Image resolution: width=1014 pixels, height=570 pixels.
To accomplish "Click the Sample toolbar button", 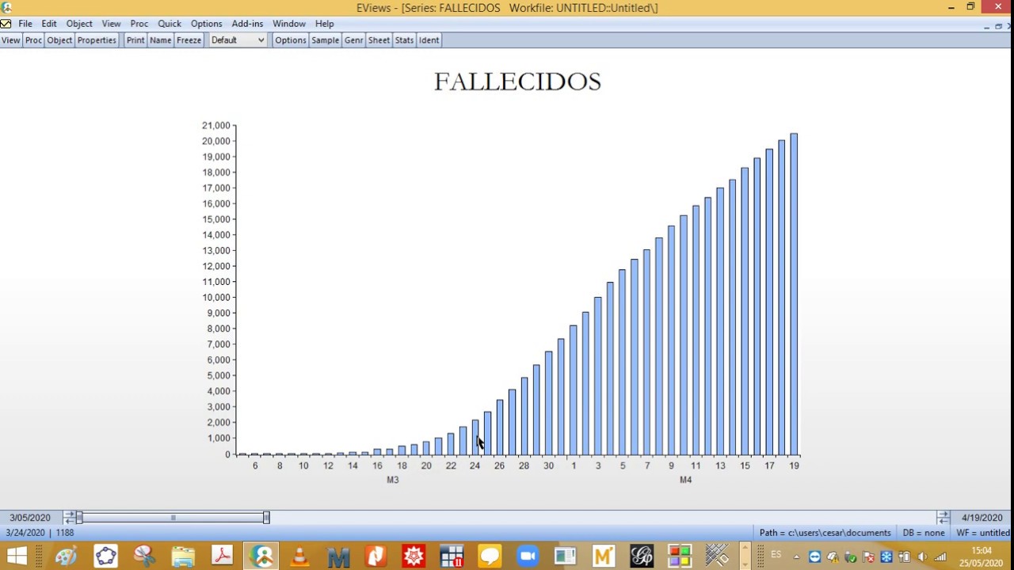I will pos(325,40).
